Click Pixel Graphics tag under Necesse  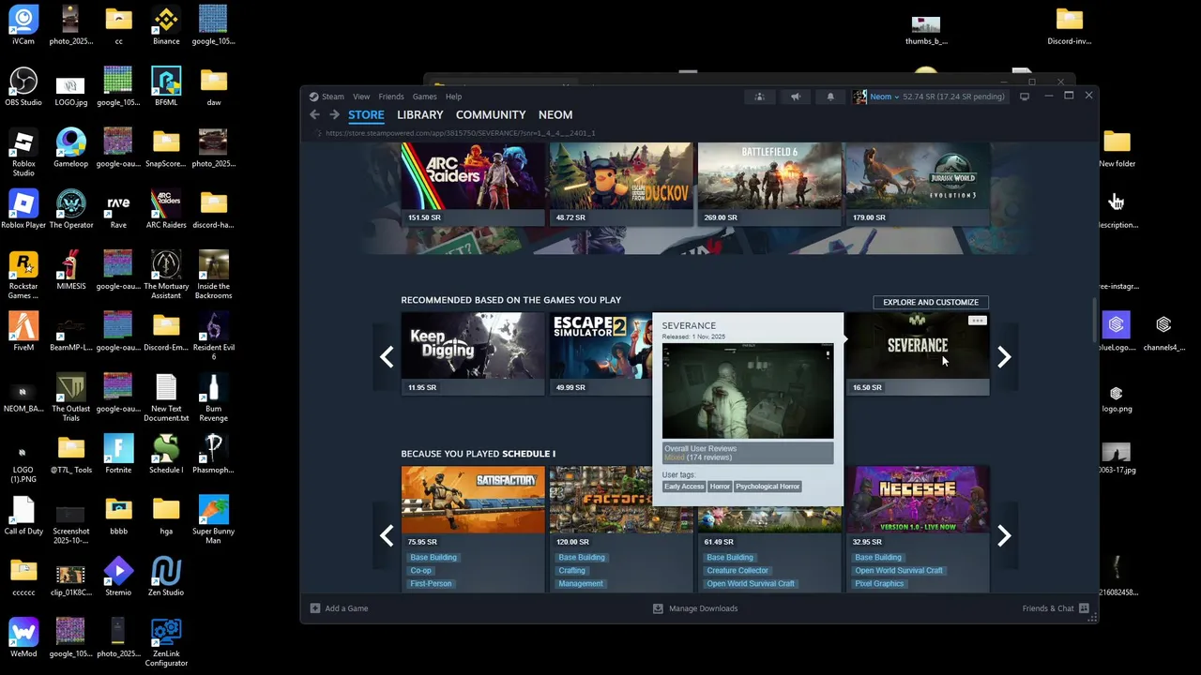pyautogui.click(x=879, y=583)
